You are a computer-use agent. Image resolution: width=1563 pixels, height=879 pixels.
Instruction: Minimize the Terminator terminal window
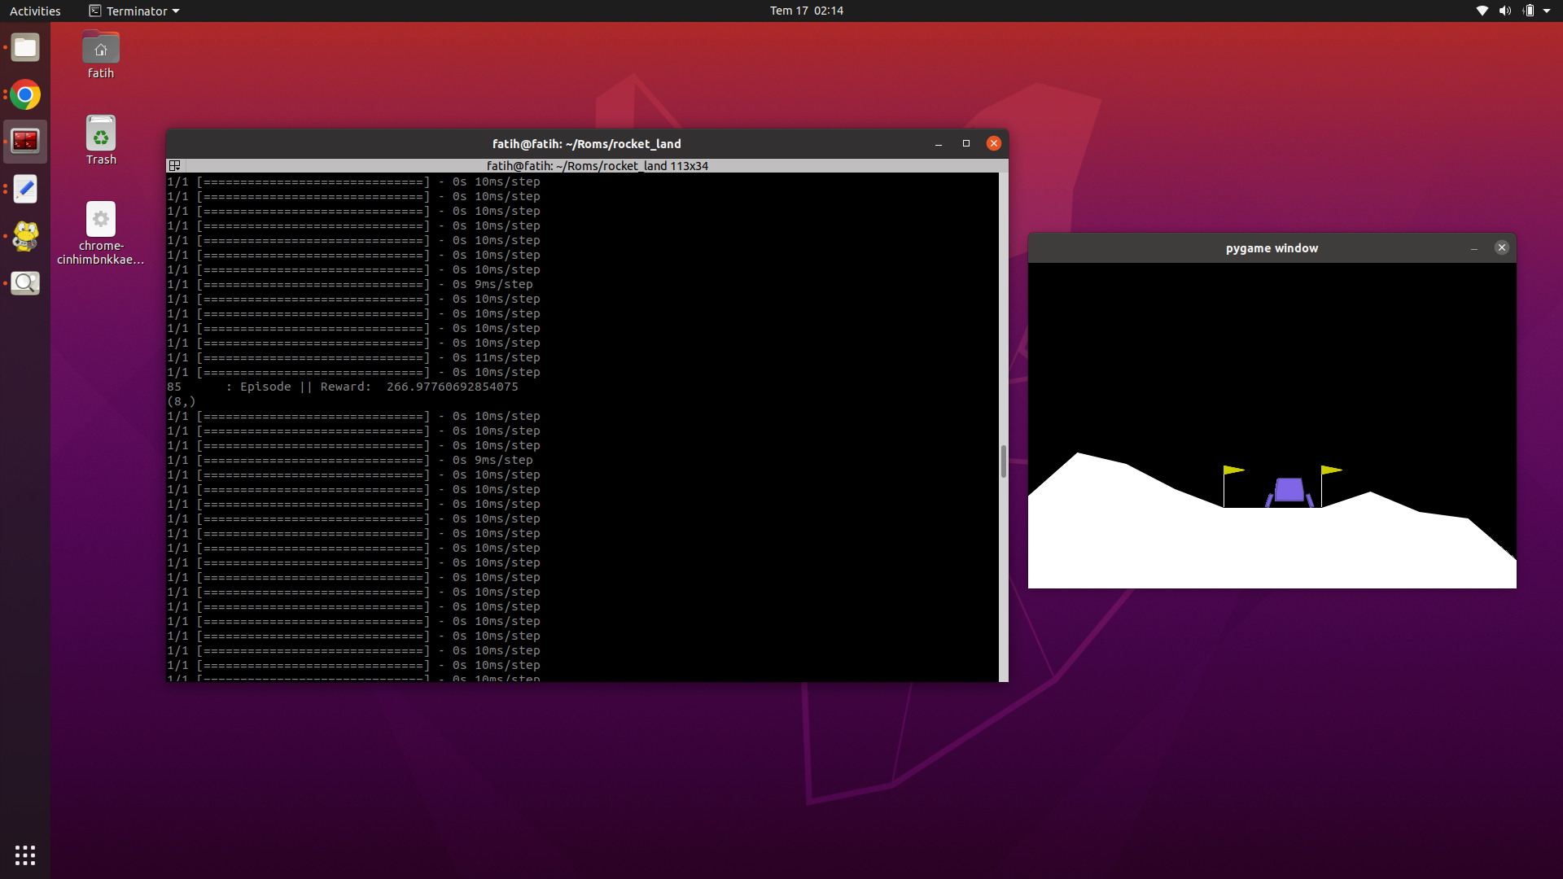click(x=939, y=143)
